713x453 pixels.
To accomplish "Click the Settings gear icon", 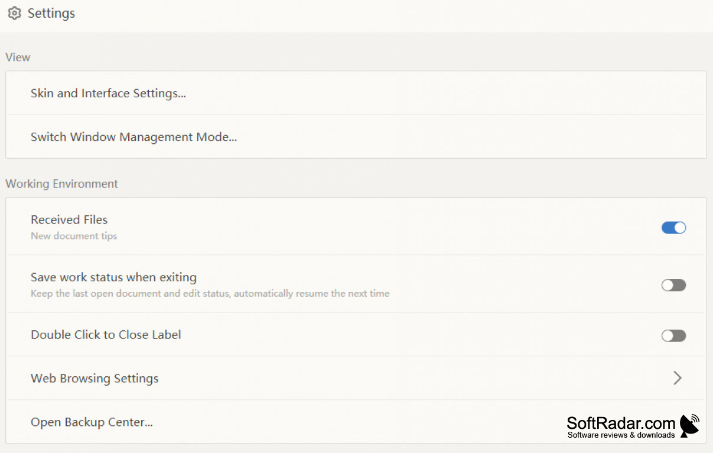I will (x=14, y=13).
